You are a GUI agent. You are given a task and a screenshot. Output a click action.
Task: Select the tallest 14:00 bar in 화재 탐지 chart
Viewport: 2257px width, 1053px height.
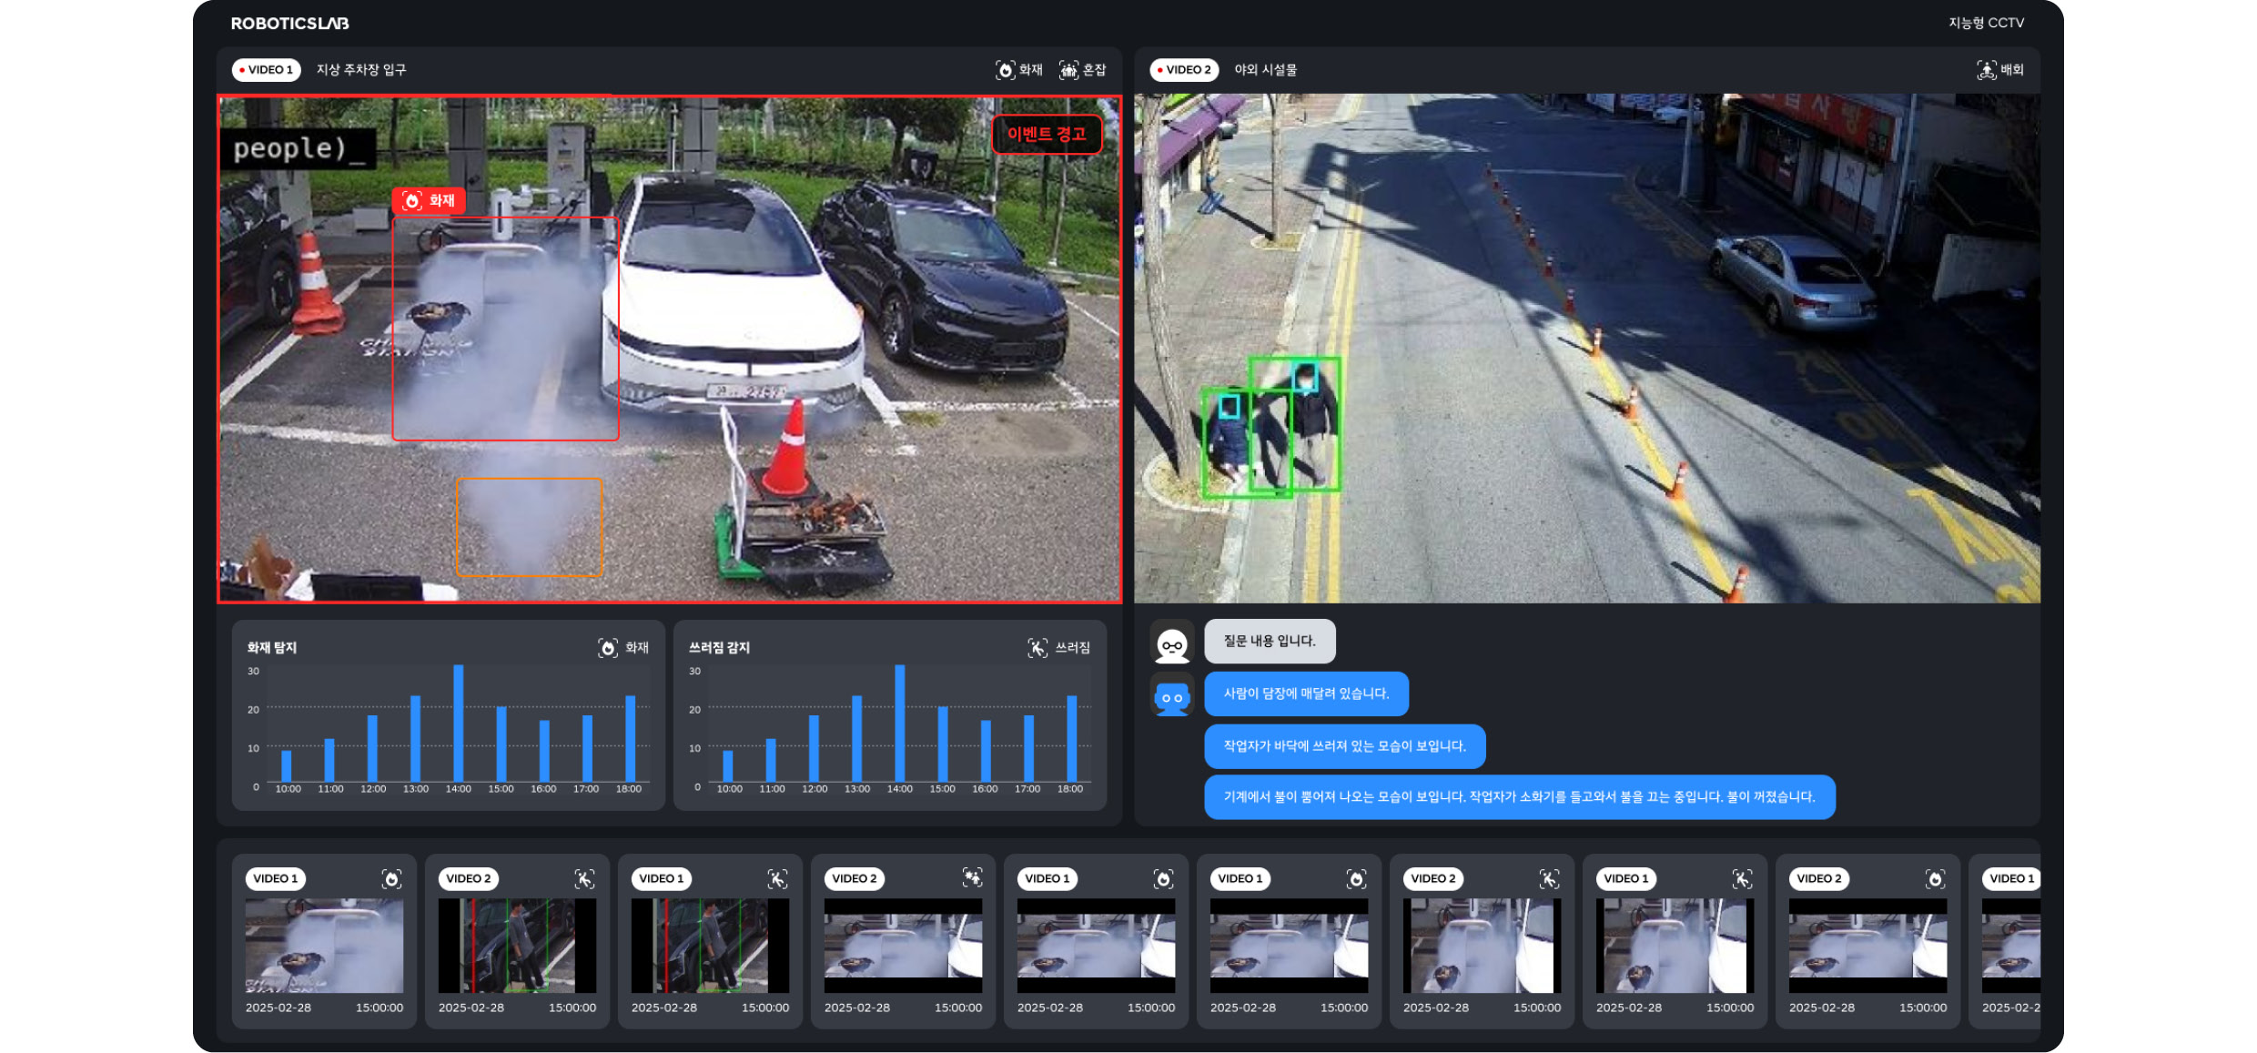(x=459, y=724)
